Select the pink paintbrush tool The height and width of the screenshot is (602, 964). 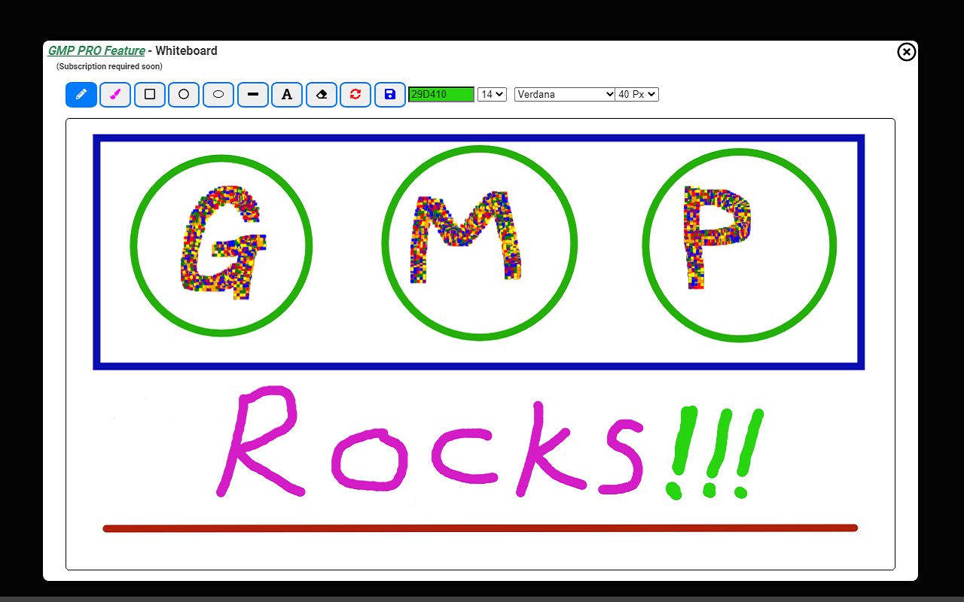click(x=115, y=95)
